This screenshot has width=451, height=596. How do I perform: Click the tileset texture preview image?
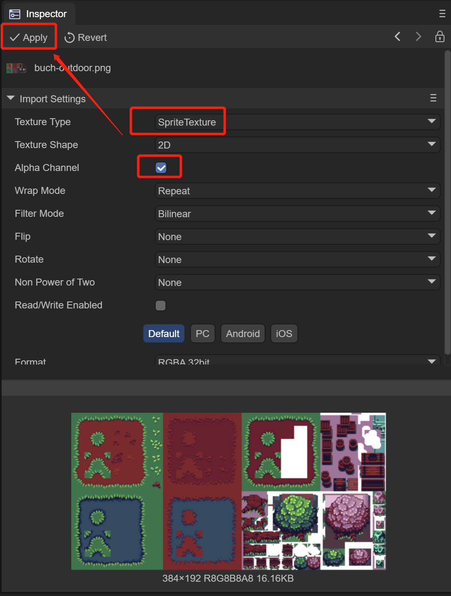pos(228,491)
